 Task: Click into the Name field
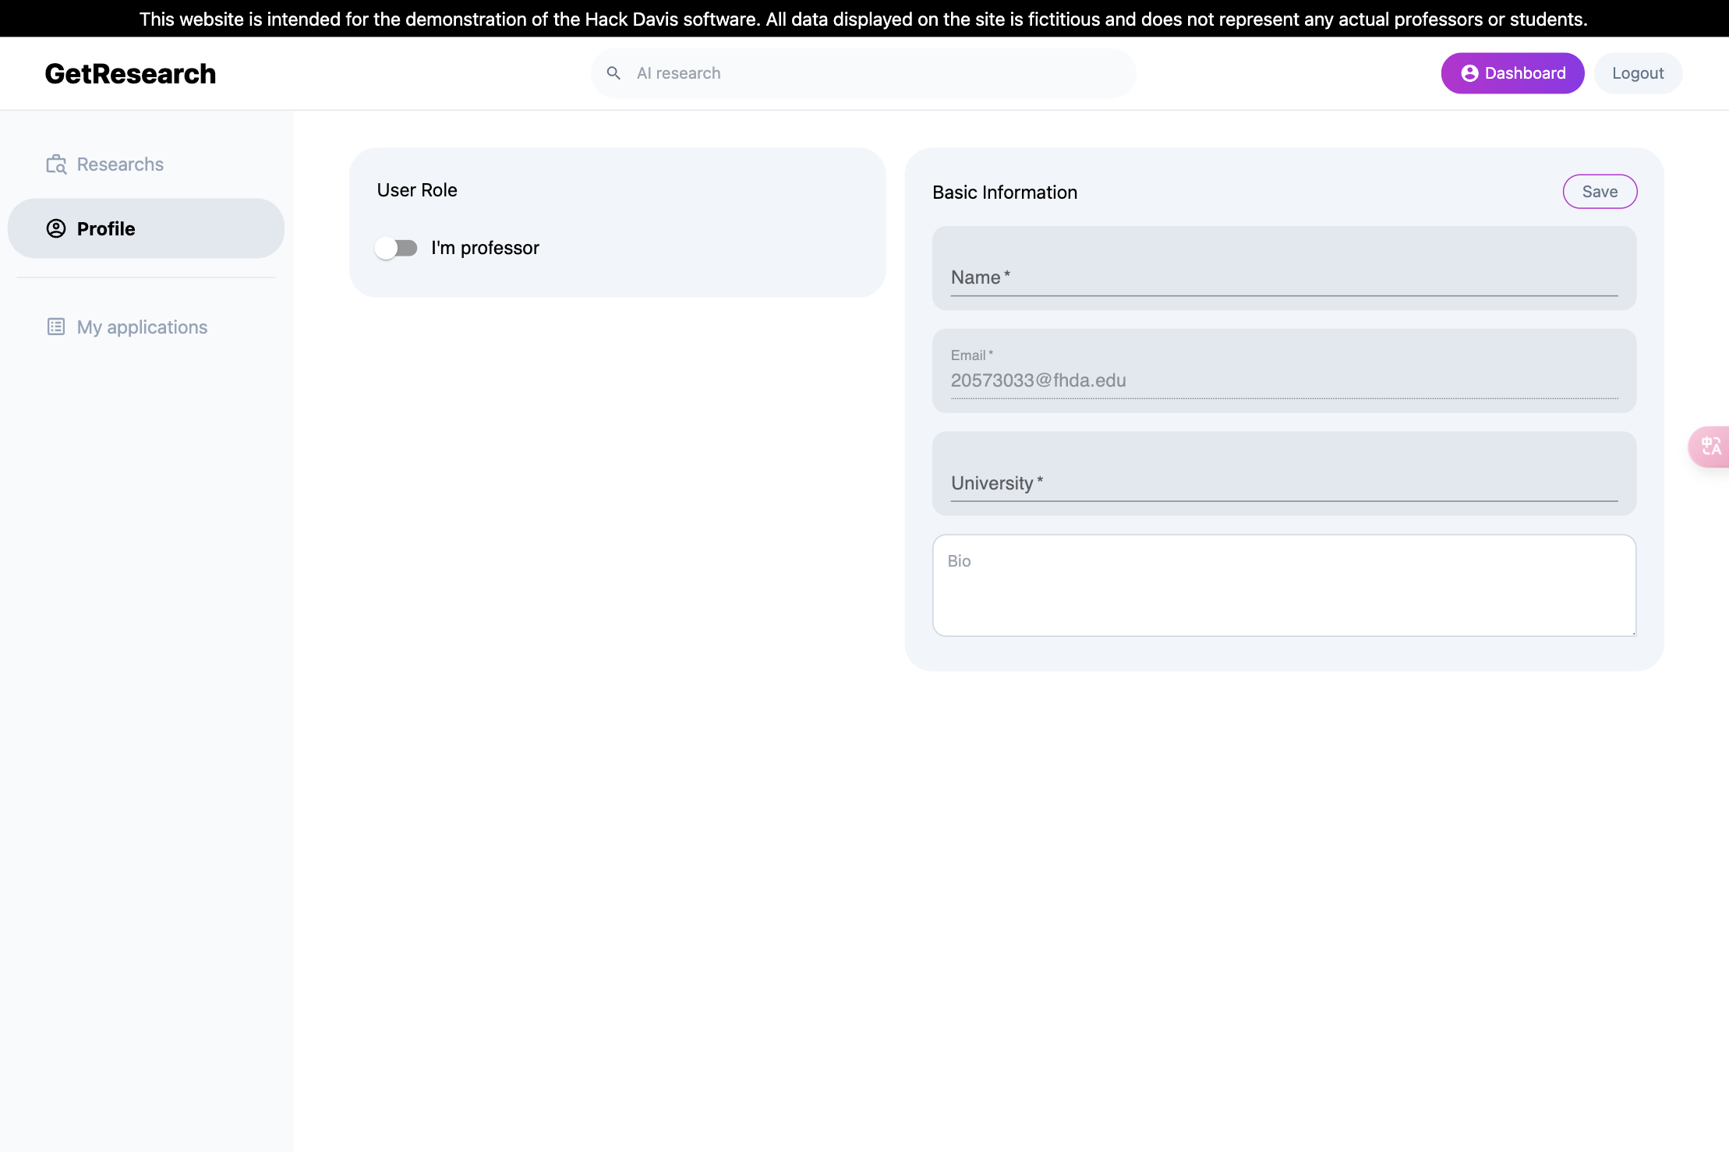tap(1283, 277)
